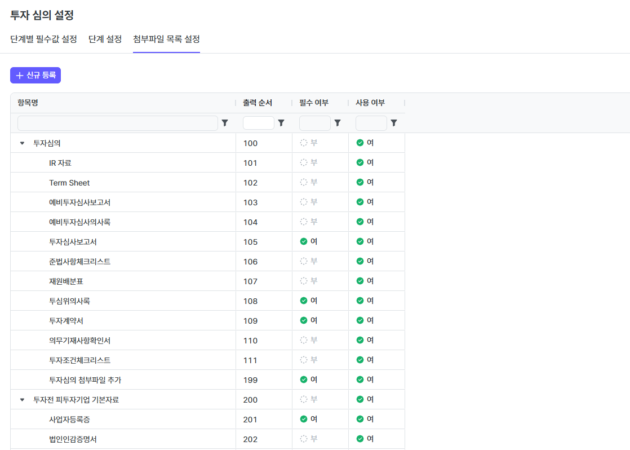The width and height of the screenshot is (630, 450).
Task: Open the 필수 여부 column filter icon
Action: [x=338, y=123]
